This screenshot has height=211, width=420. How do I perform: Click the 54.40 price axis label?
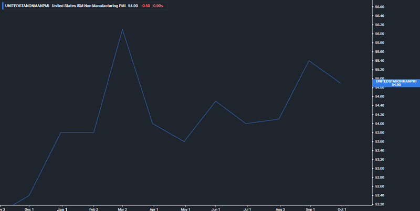coord(380,106)
